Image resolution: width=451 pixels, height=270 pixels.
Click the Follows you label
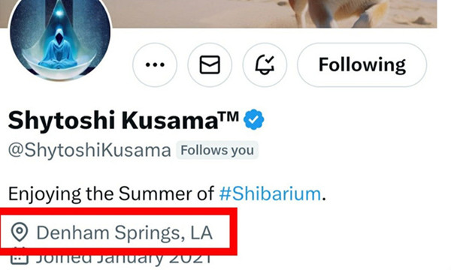pyautogui.click(x=217, y=150)
